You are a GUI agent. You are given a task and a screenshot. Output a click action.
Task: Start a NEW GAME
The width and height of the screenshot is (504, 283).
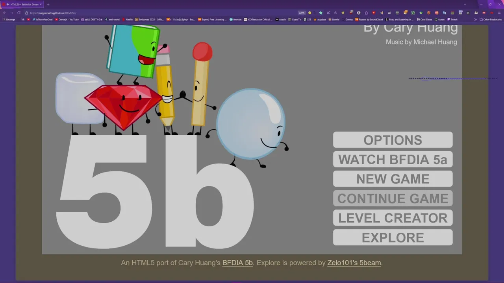click(x=393, y=179)
